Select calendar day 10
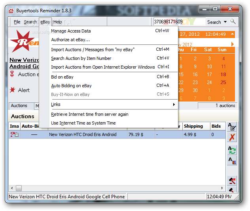 [209, 66]
